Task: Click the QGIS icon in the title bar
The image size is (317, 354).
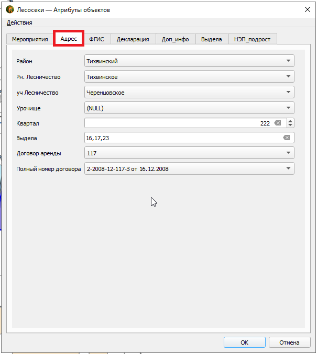Action: click(10, 10)
